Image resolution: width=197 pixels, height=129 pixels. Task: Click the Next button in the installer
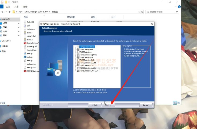coord(108,105)
